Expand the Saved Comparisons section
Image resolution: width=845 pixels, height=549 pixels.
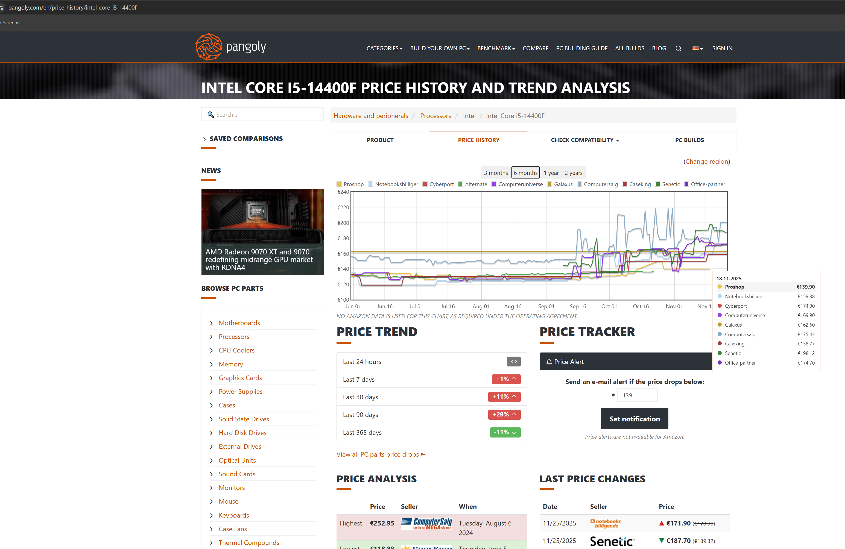click(x=246, y=139)
